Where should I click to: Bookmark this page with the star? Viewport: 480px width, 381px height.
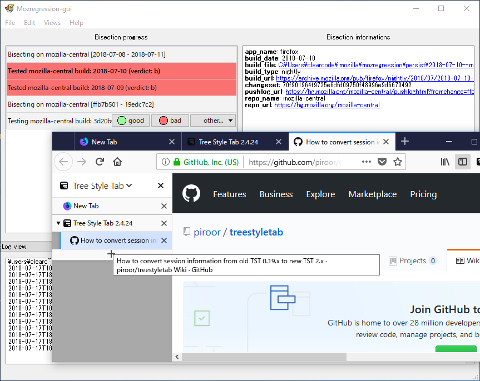pos(398,162)
